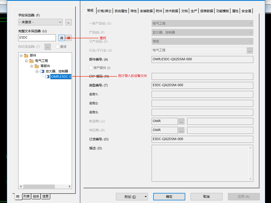The image size is (271, 203).
Task: Collapse the 部件 root tree node
Action: [x=21, y=56]
